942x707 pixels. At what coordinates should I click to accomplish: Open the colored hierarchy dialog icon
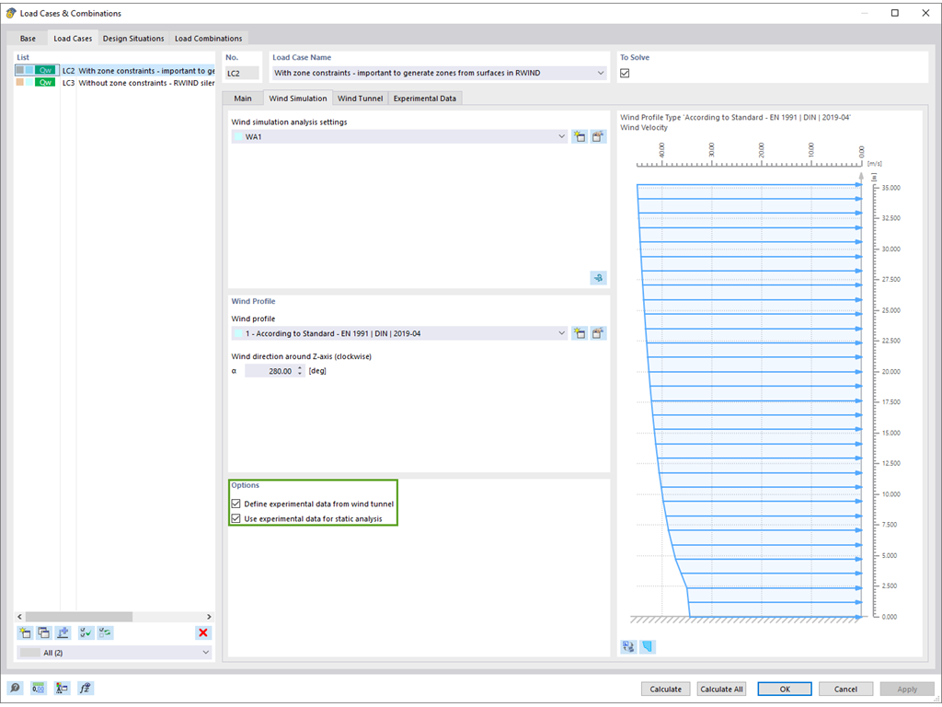pos(62,689)
